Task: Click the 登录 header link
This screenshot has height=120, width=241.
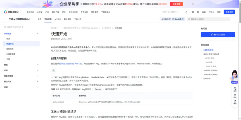Action: click(219, 12)
